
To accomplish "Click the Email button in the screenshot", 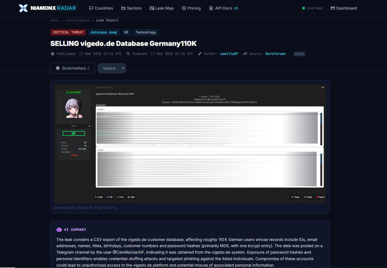I will (x=99, y=197).
